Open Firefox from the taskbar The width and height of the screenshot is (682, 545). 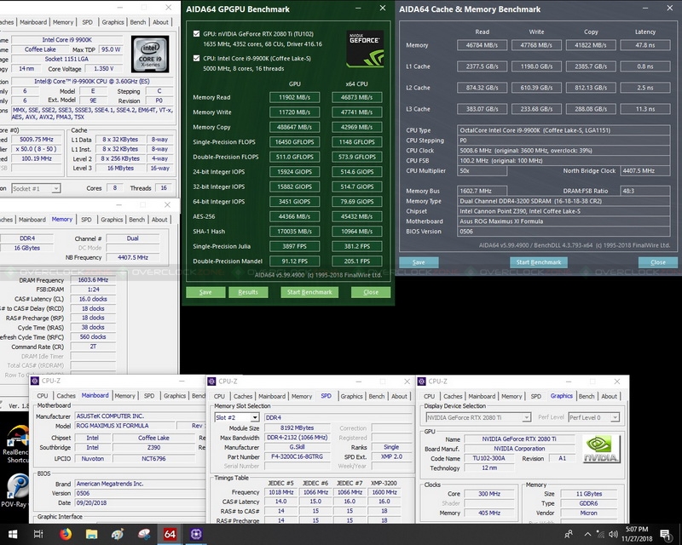click(x=66, y=534)
